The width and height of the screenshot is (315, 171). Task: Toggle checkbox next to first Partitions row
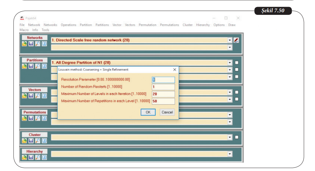tap(236, 63)
